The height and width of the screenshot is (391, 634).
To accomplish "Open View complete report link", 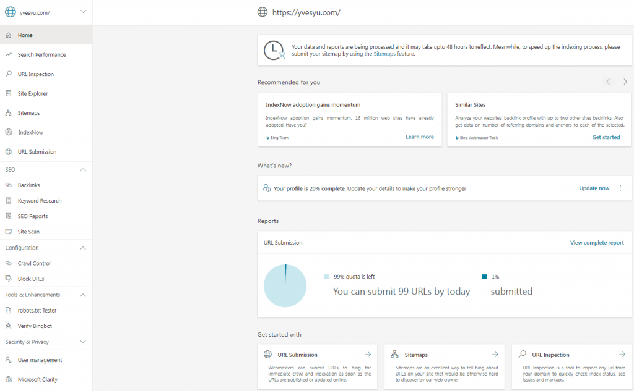I will pos(597,243).
